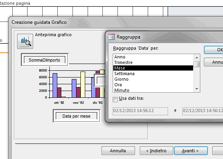The width and height of the screenshot is (223, 159).
Task: Click the Annulla button in Raggruppa dialog
Action: pos(213,62)
